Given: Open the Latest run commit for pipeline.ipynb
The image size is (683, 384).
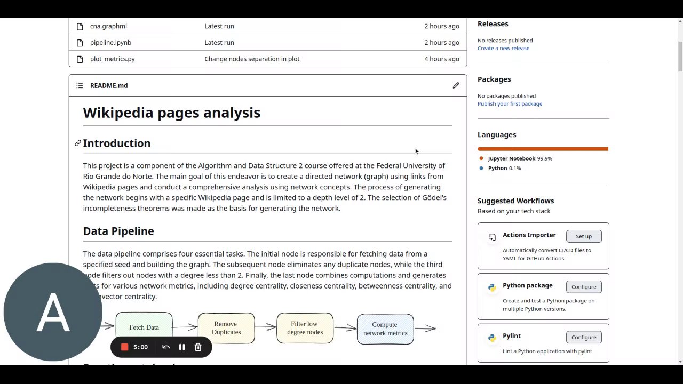Looking at the screenshot, I should pyautogui.click(x=219, y=43).
